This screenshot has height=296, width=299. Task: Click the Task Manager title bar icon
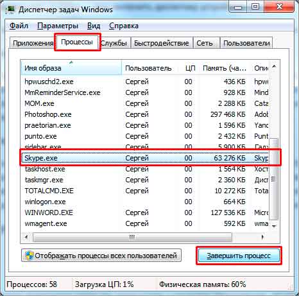11,10
